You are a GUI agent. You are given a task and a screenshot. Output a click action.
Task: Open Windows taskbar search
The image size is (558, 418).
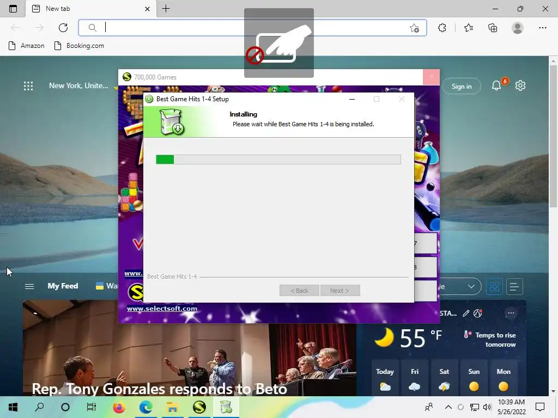coord(39,407)
